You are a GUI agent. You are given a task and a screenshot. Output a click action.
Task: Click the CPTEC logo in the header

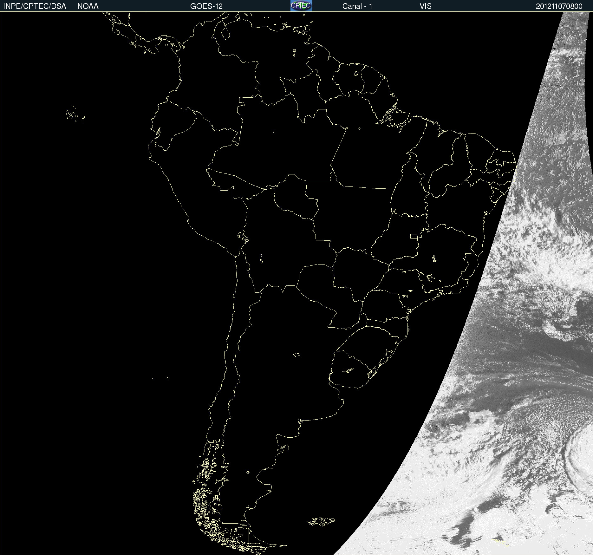coord(301,6)
